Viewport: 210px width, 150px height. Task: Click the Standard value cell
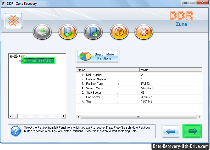(x=147, y=88)
